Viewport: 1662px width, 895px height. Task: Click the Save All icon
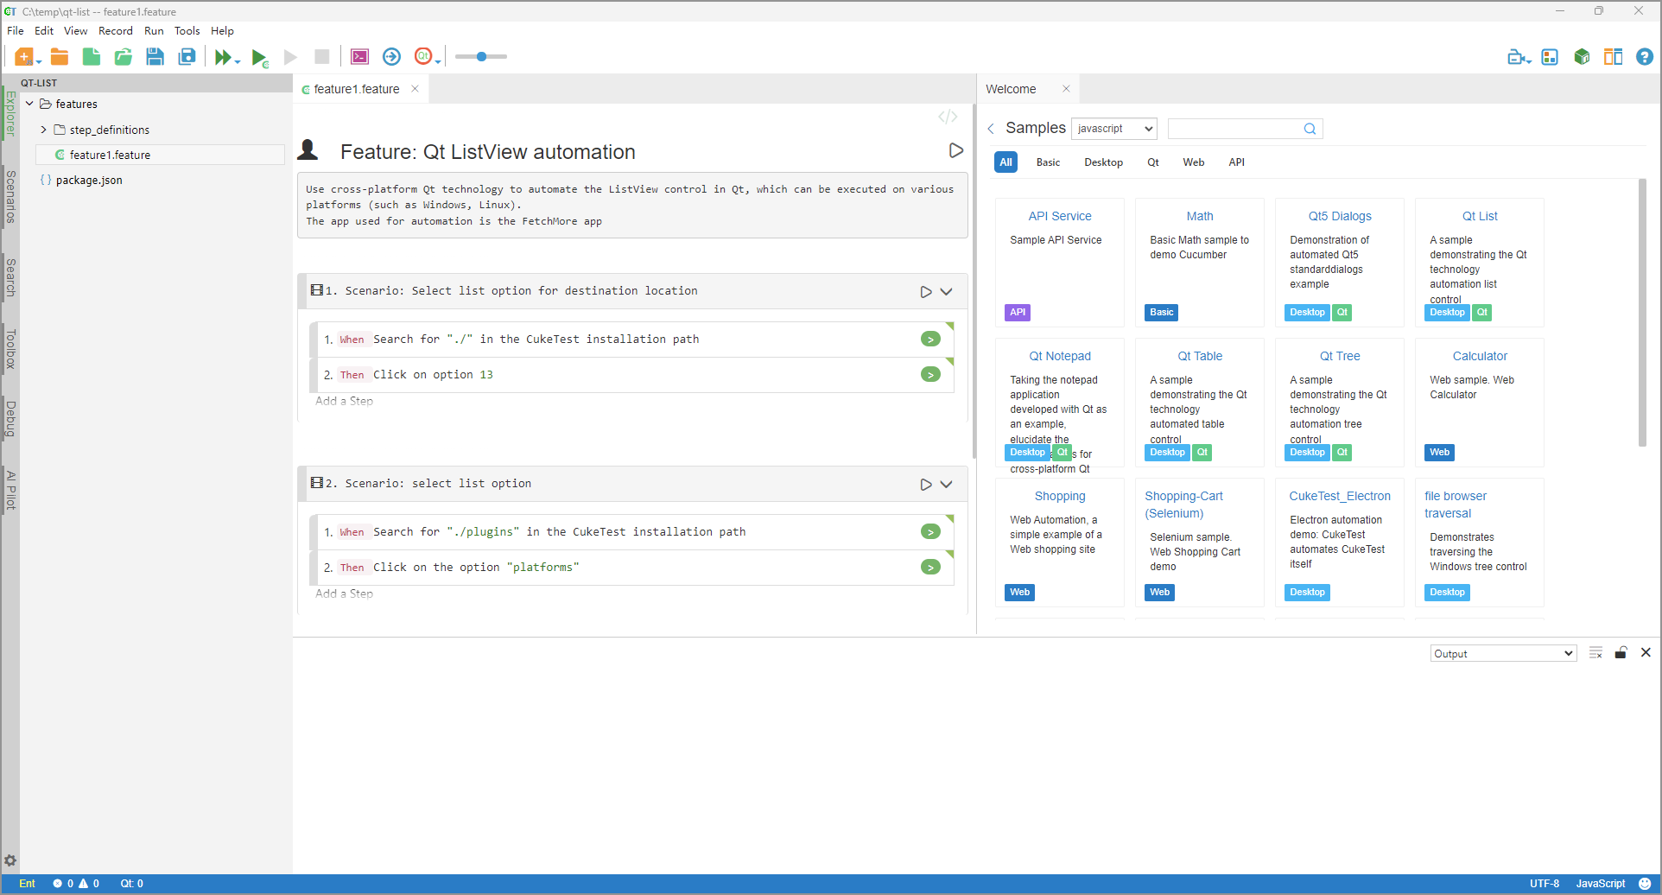point(187,57)
